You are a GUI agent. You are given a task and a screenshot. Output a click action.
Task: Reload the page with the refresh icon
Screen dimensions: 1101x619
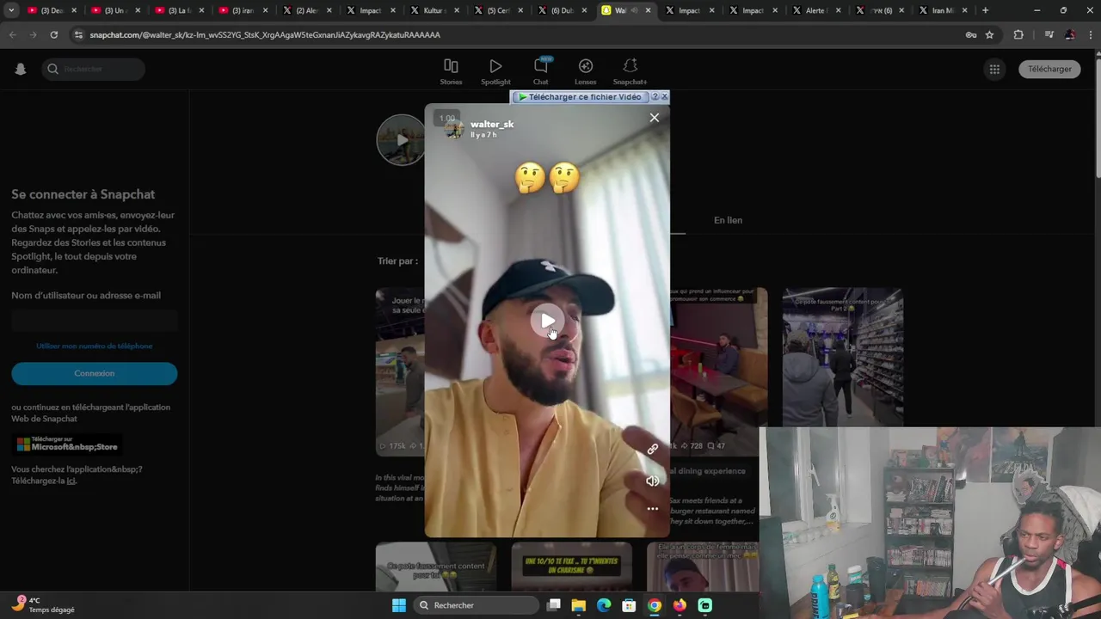(x=53, y=34)
